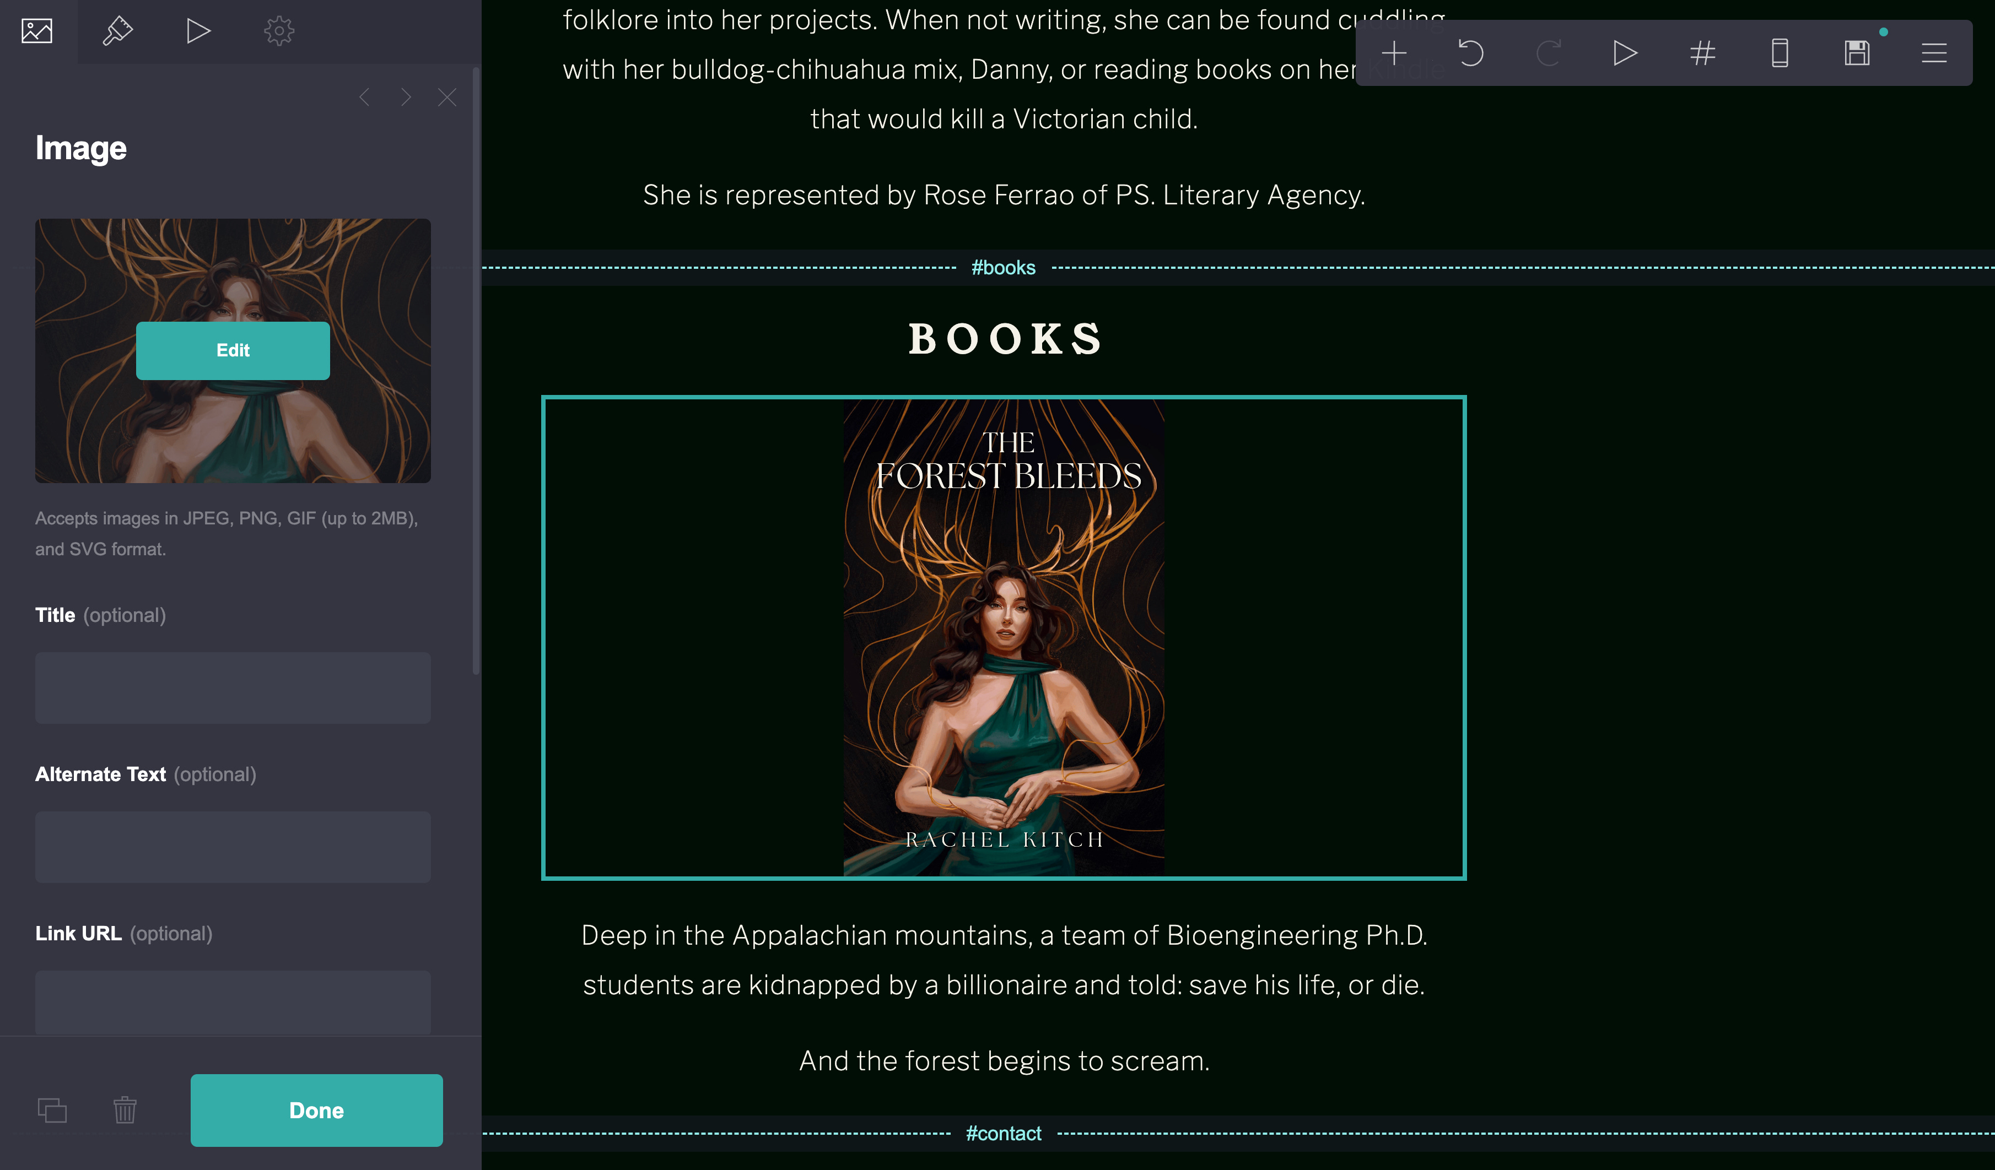Select the 'that would kill a Victorian child' paragraph

(x=1004, y=69)
